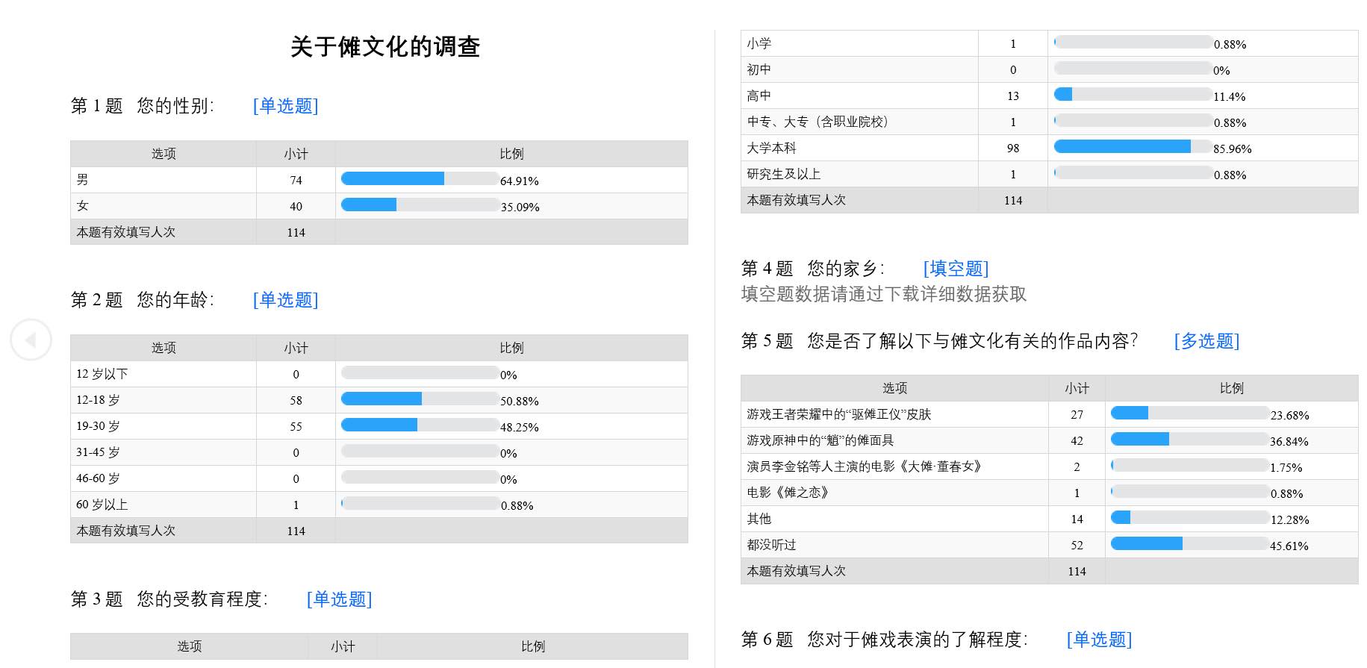This screenshot has width=1367, height=668.
Task: Select the 游戏原神中的“魈”的傩面具 option text
Action: (820, 440)
